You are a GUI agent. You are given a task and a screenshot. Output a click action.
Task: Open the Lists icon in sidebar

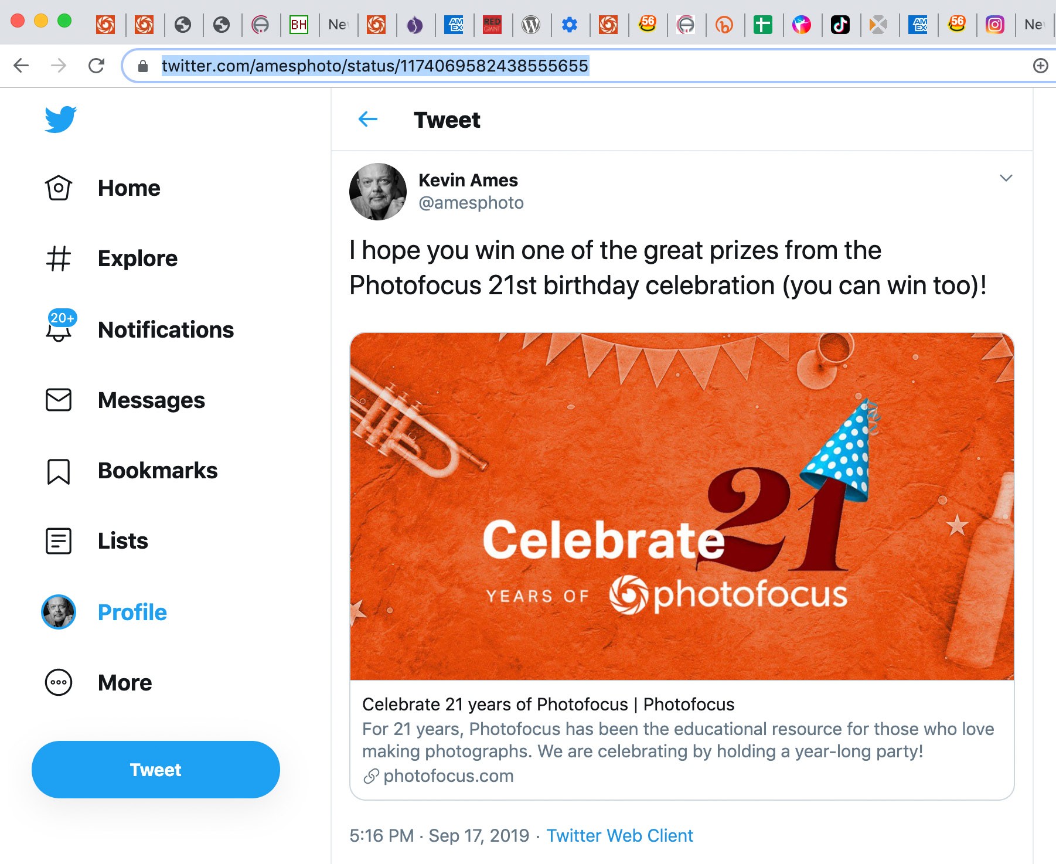[59, 541]
